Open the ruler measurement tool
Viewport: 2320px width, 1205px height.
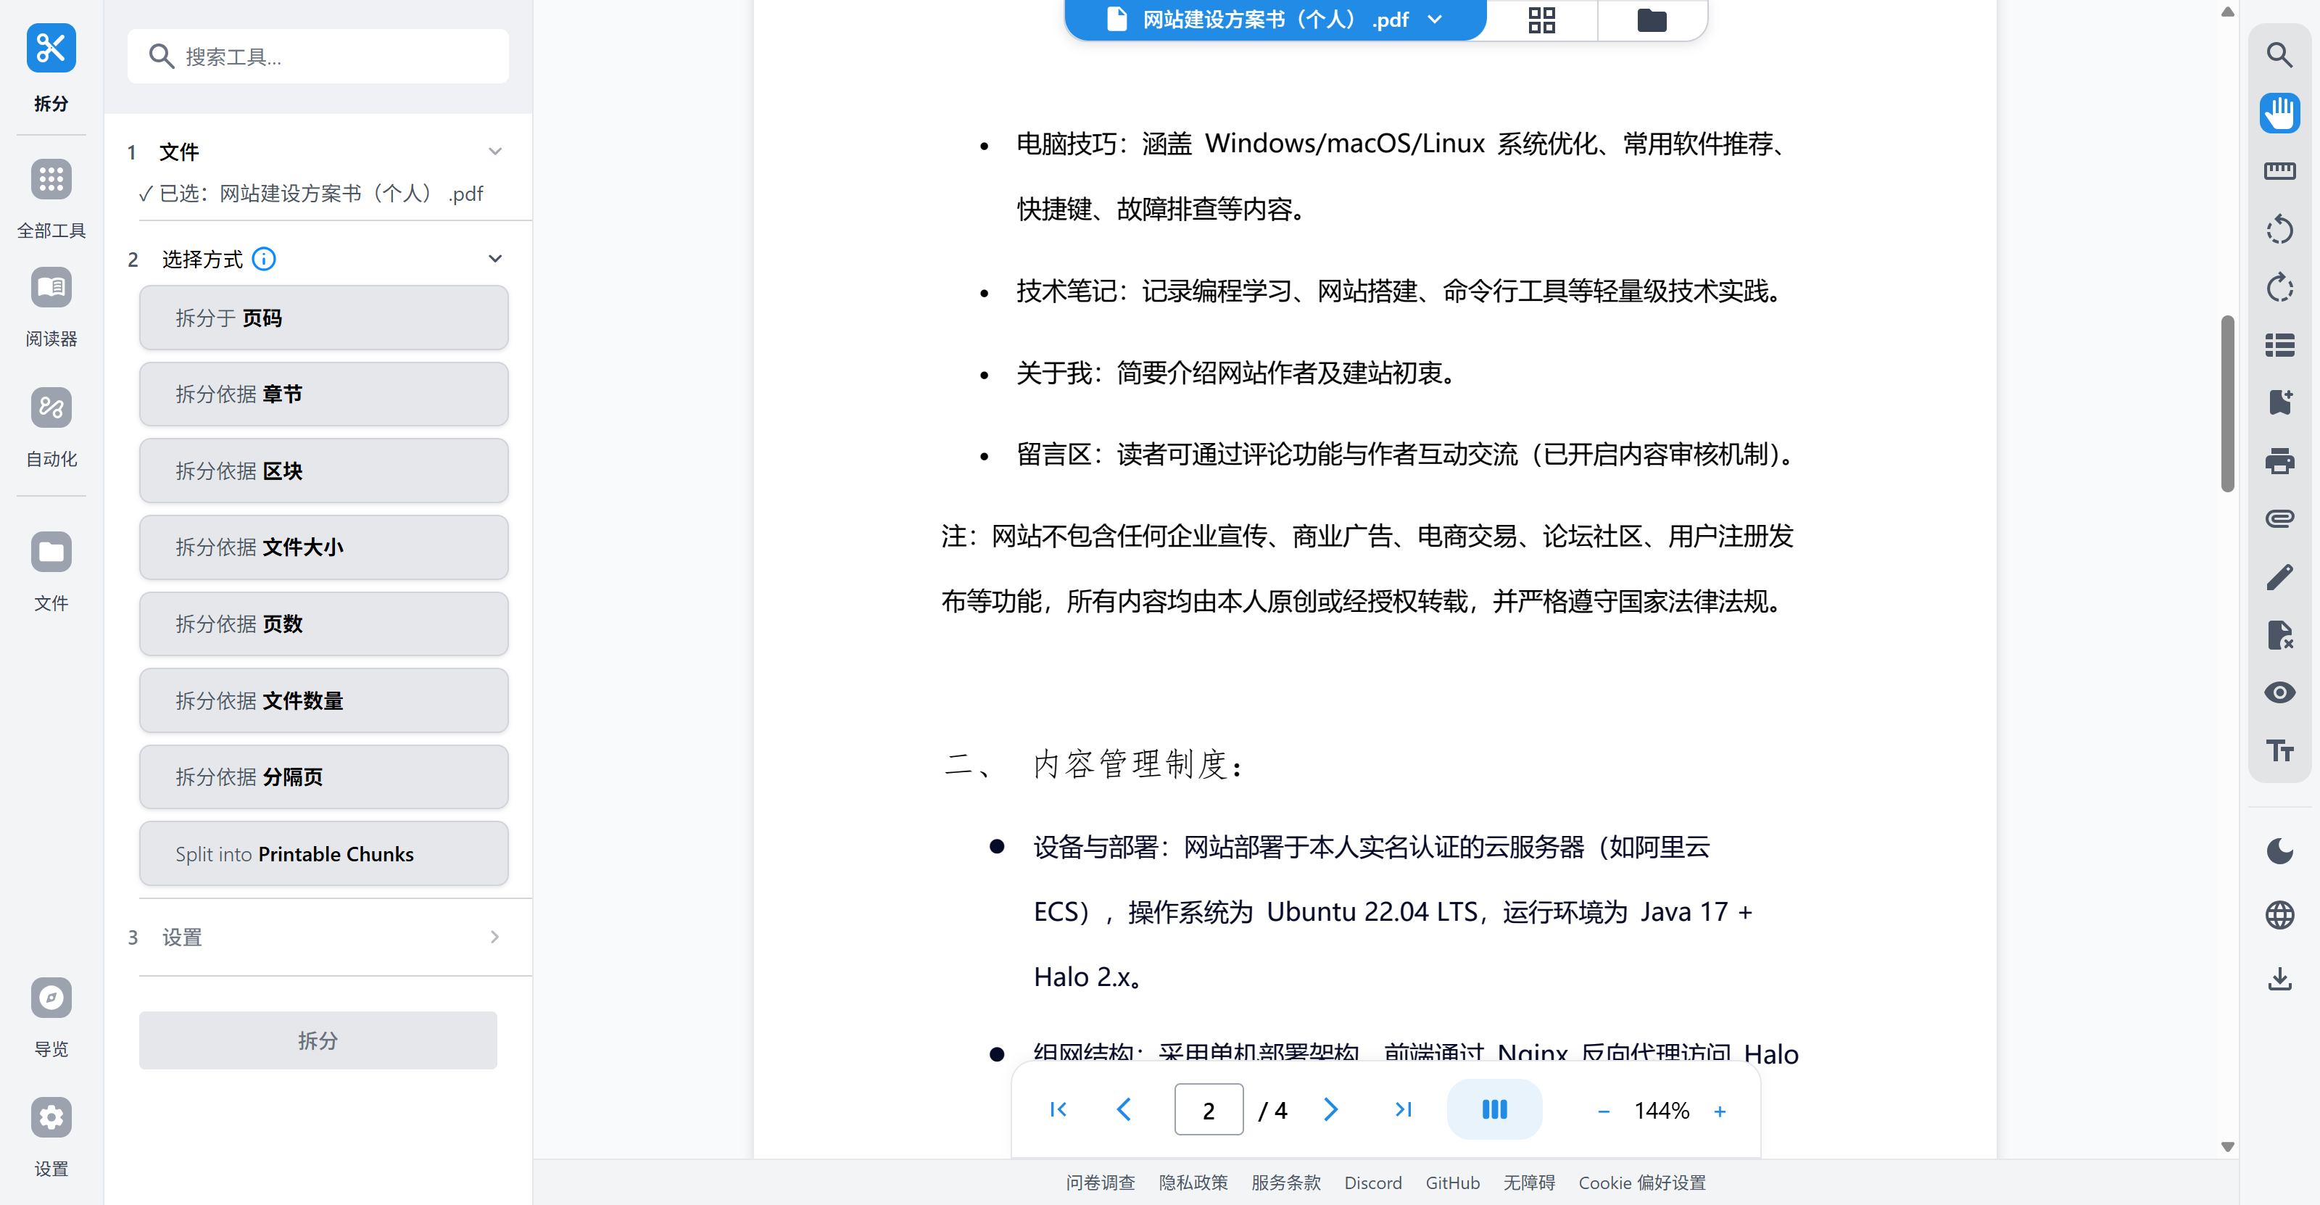[x=2279, y=171]
